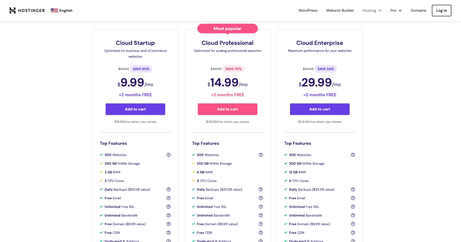The image size is (461, 242).
Task: Open the English language selector
Action: (x=61, y=10)
